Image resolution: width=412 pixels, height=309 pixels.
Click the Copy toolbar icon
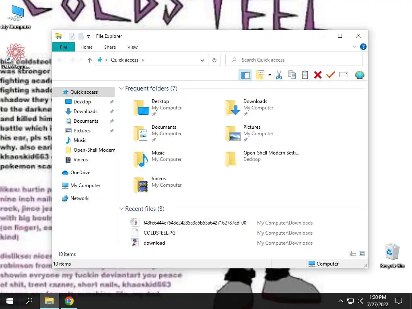click(292, 75)
